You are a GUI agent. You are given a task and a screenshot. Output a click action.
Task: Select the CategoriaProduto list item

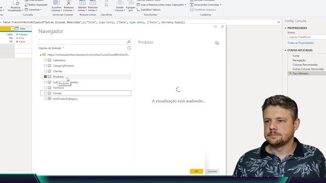(63, 66)
